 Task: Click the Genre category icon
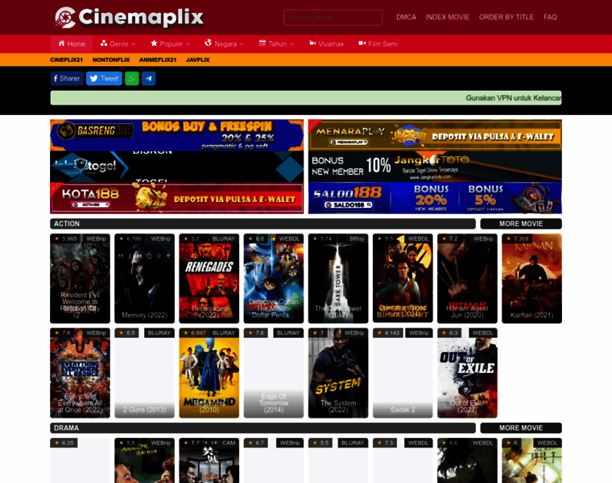pos(104,43)
